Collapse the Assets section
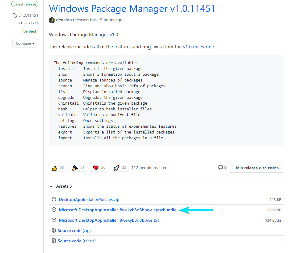The image size is (298, 253). pyautogui.click(x=51, y=186)
